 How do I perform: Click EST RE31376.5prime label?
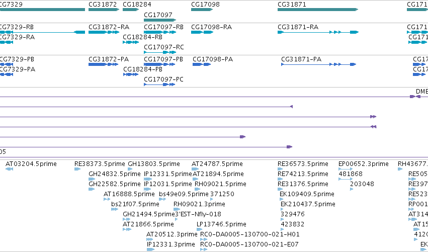[x=303, y=184]
